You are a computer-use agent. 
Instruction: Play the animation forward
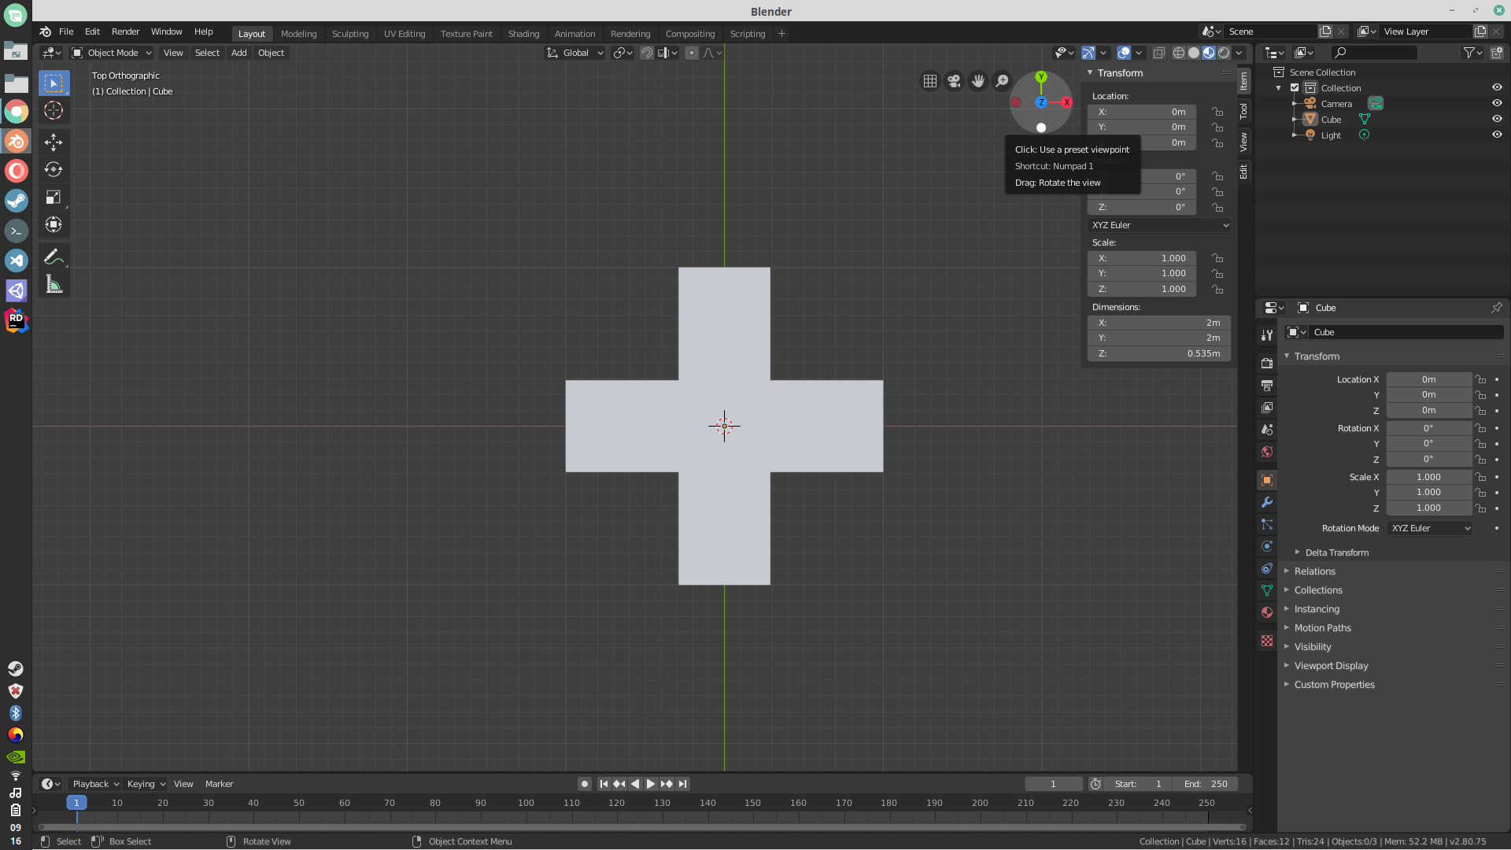651,784
